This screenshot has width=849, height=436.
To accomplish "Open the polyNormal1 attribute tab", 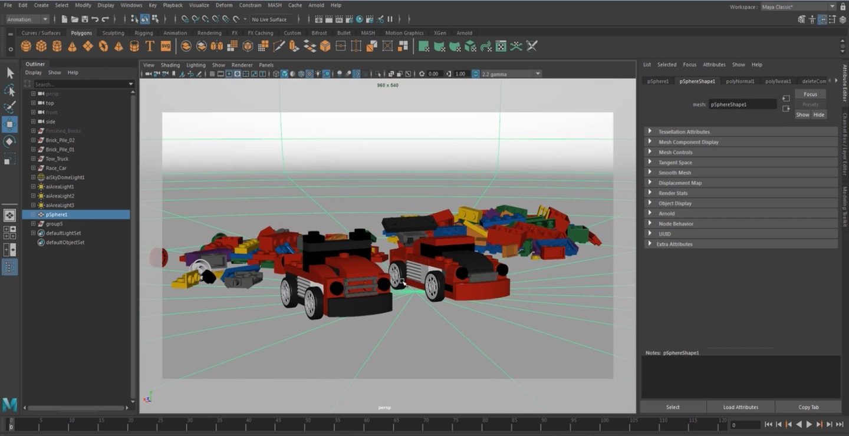I will coord(740,81).
